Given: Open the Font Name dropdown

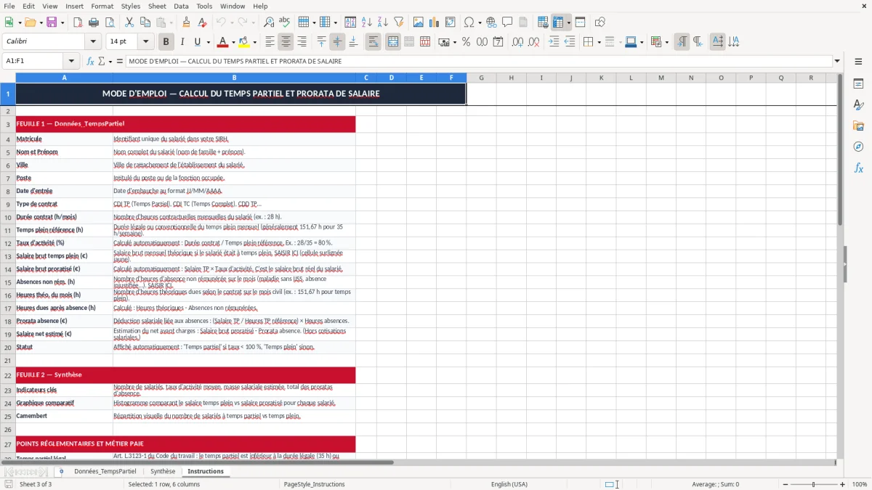Looking at the screenshot, I should pyautogui.click(x=92, y=41).
